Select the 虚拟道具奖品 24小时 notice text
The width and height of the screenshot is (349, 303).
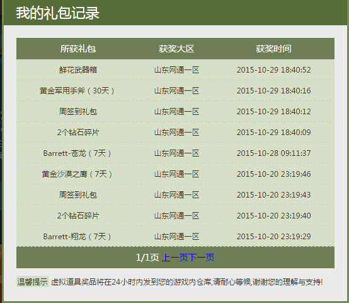click(186, 282)
